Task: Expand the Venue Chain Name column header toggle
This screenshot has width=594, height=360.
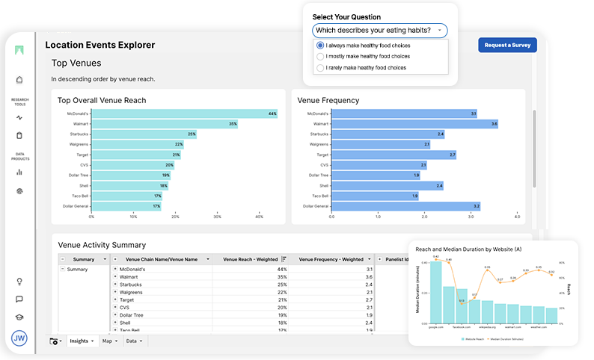Action: pos(115,259)
